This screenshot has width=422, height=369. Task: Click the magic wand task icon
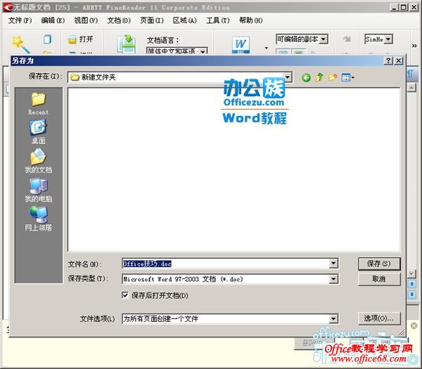20,44
